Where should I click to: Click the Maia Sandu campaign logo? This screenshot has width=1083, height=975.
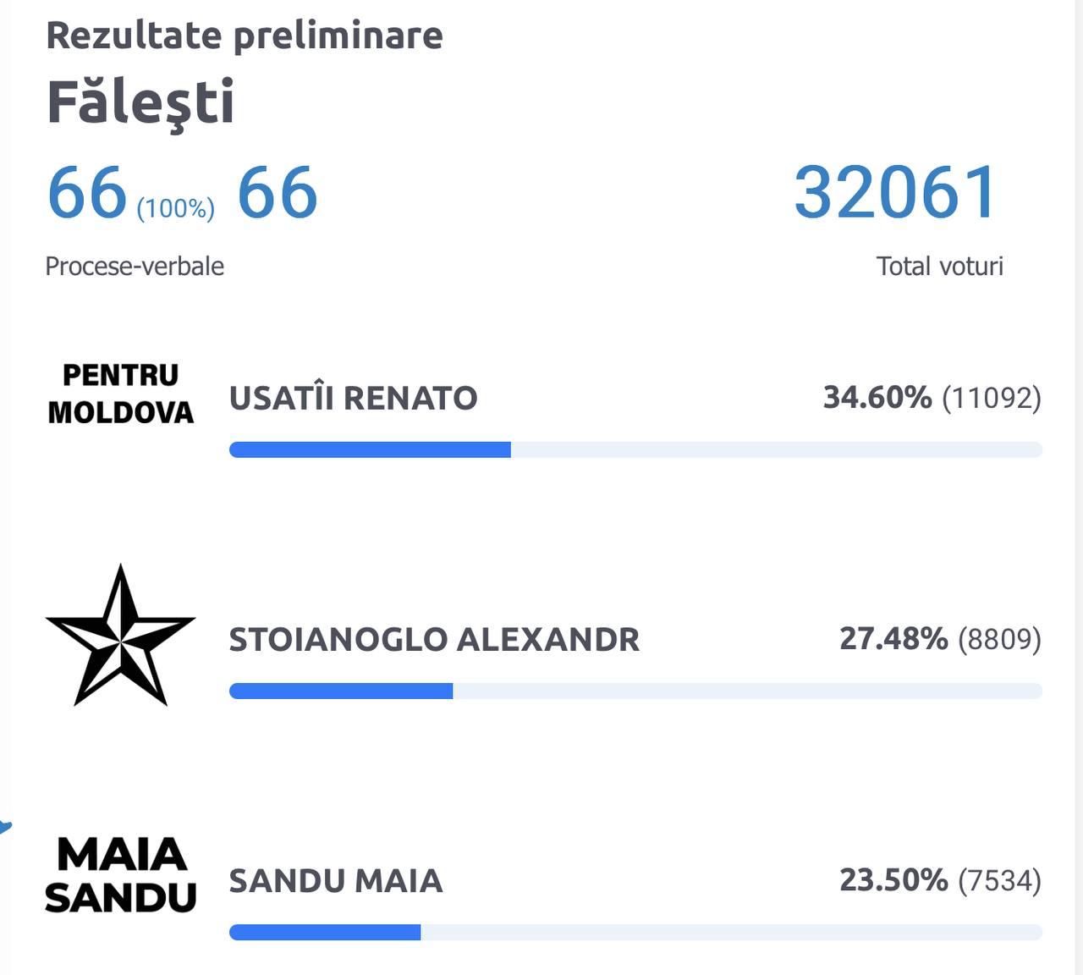pos(120,875)
